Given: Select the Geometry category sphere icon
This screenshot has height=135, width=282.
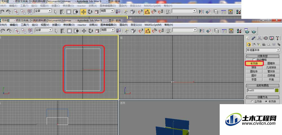Looking at the screenshot, I should click(x=249, y=44).
